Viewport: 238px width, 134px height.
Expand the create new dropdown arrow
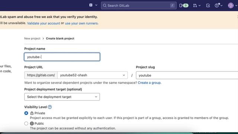[x=96, y=5]
